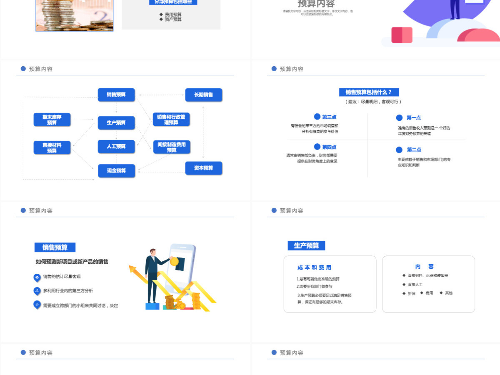Click the text 销售的估计尽量客观
Image resolution: width=500 pixels, height=375 pixels.
tap(62, 277)
